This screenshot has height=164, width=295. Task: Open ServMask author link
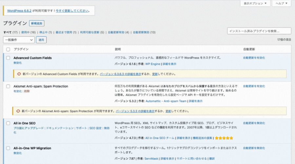(x=151, y=159)
